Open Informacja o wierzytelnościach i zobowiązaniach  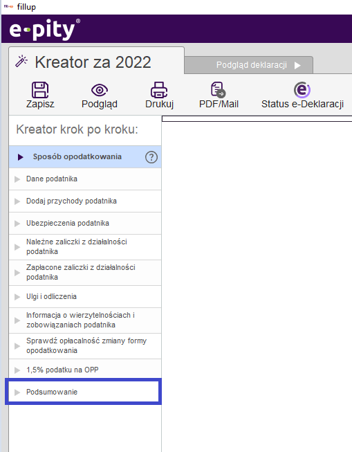85,320
